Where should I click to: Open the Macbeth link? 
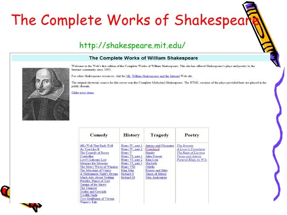[151, 163]
